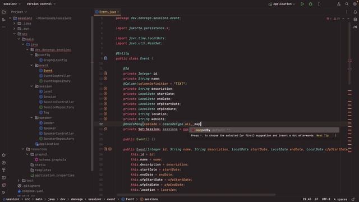
Task: Go to next highlighted error arrow
Action: (348, 19)
